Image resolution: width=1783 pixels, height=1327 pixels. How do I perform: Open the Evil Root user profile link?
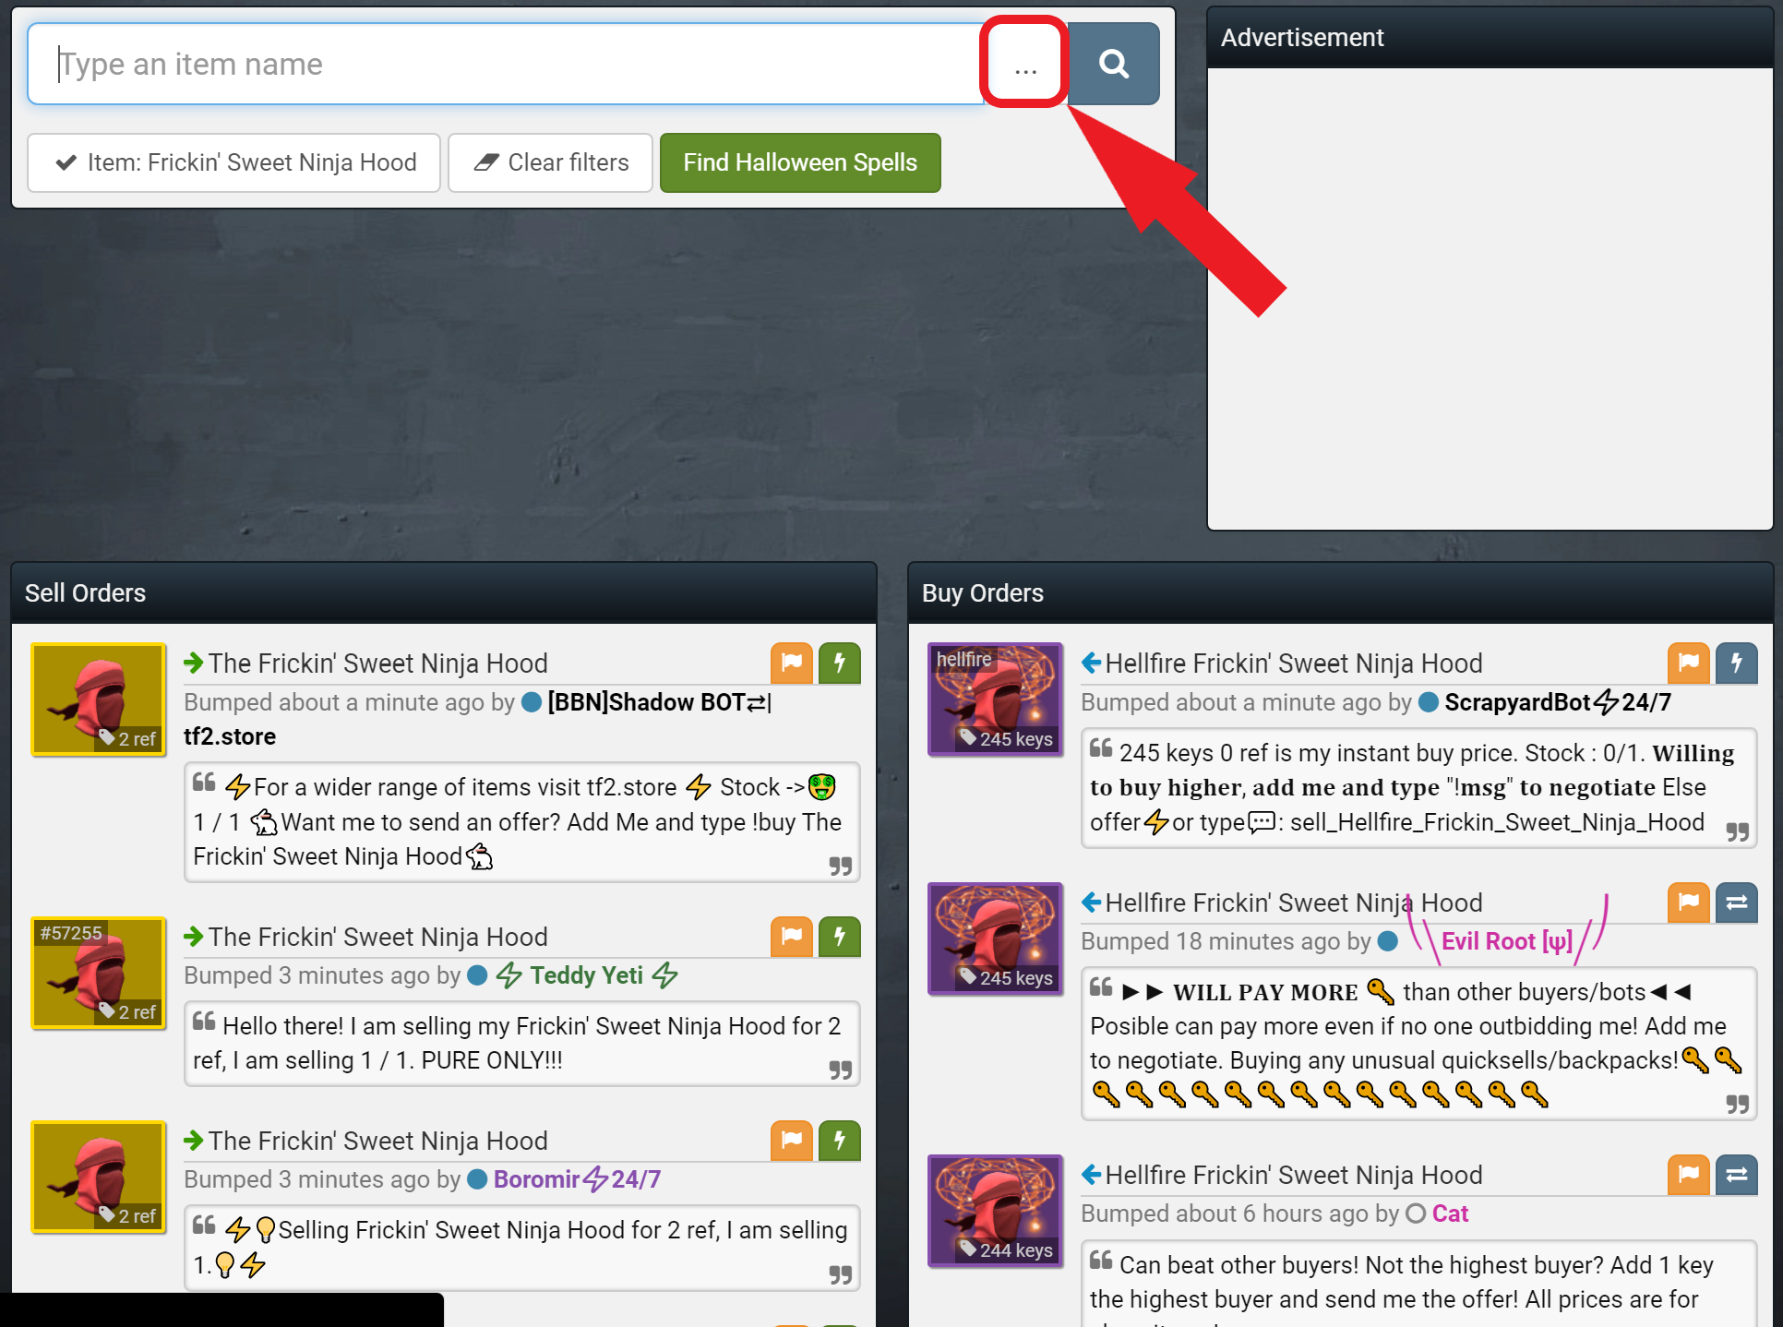[1505, 941]
